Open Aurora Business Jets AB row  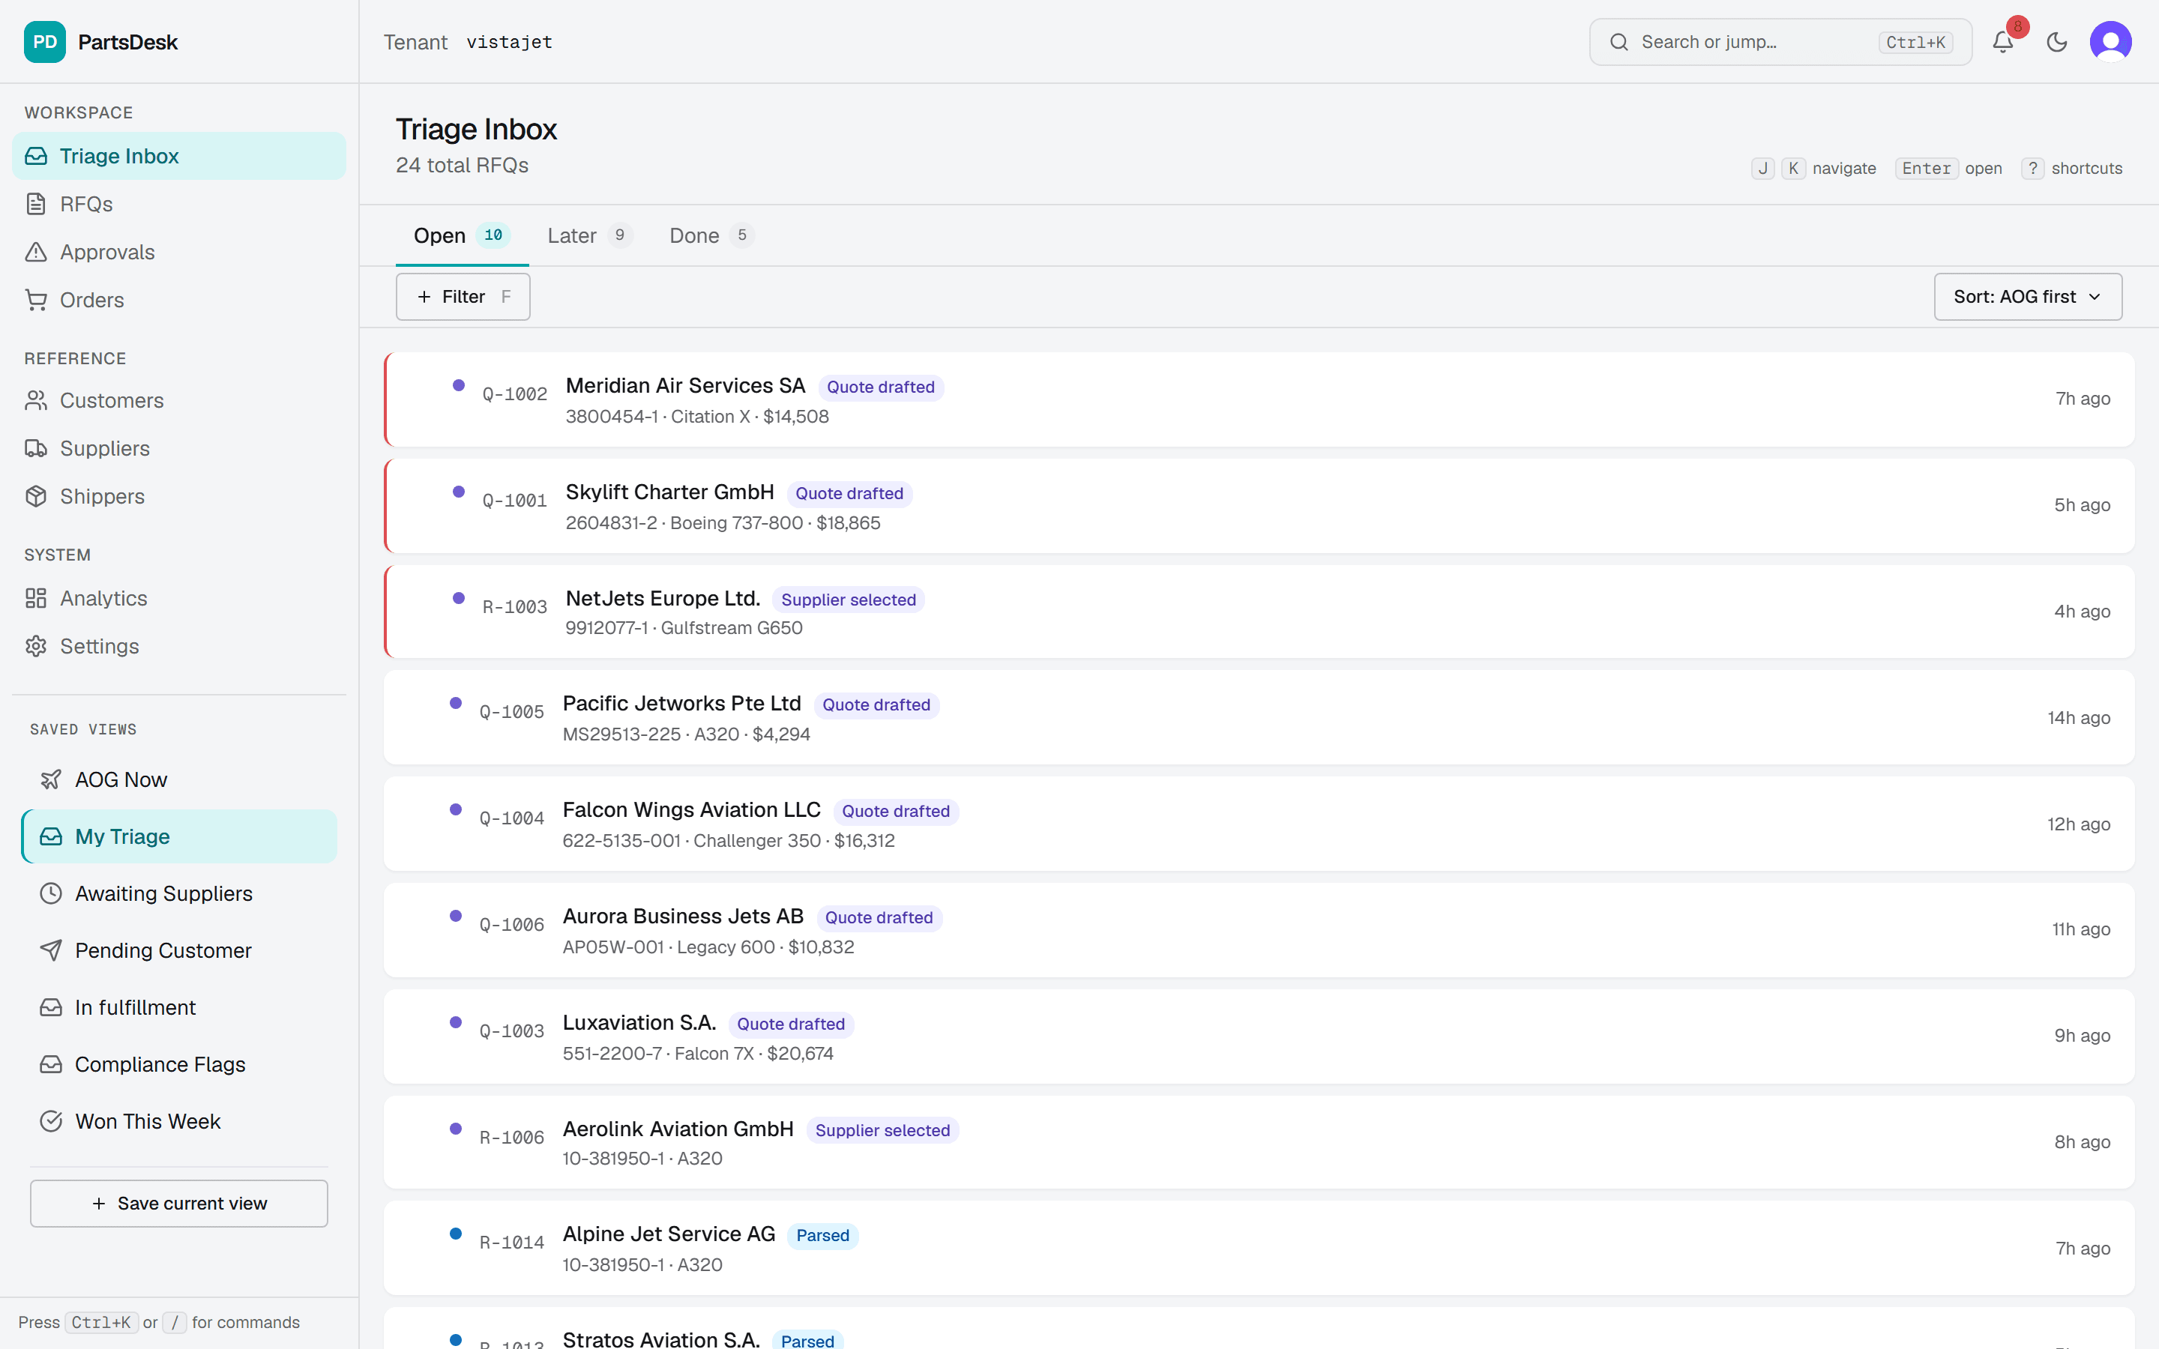[1259, 929]
